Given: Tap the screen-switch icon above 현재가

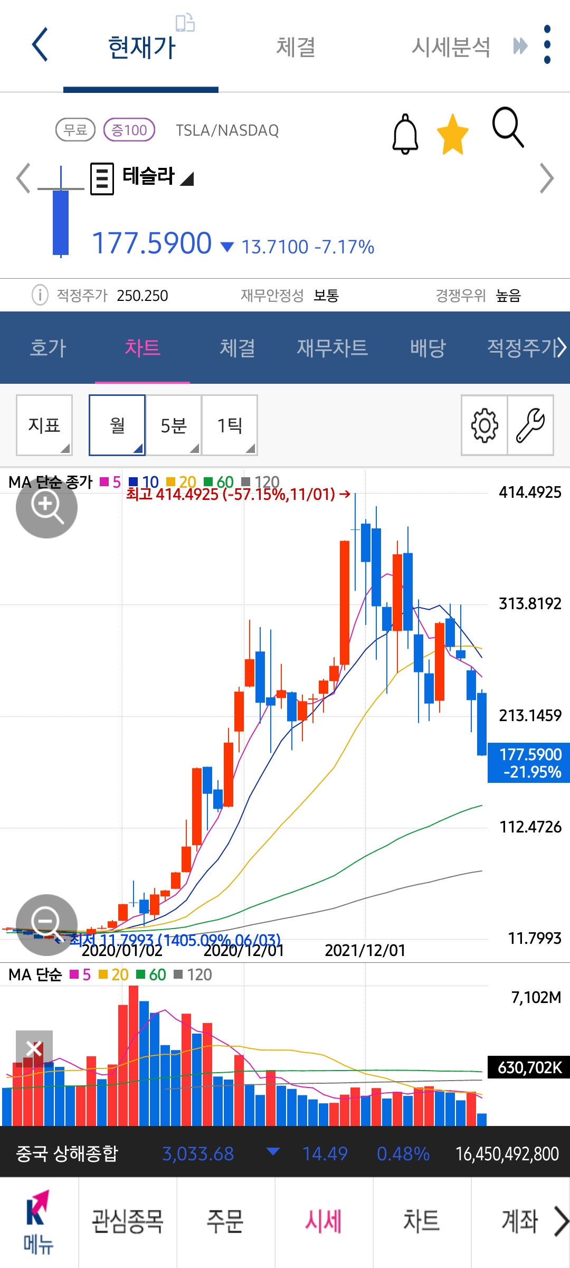Looking at the screenshot, I should pos(185,23).
